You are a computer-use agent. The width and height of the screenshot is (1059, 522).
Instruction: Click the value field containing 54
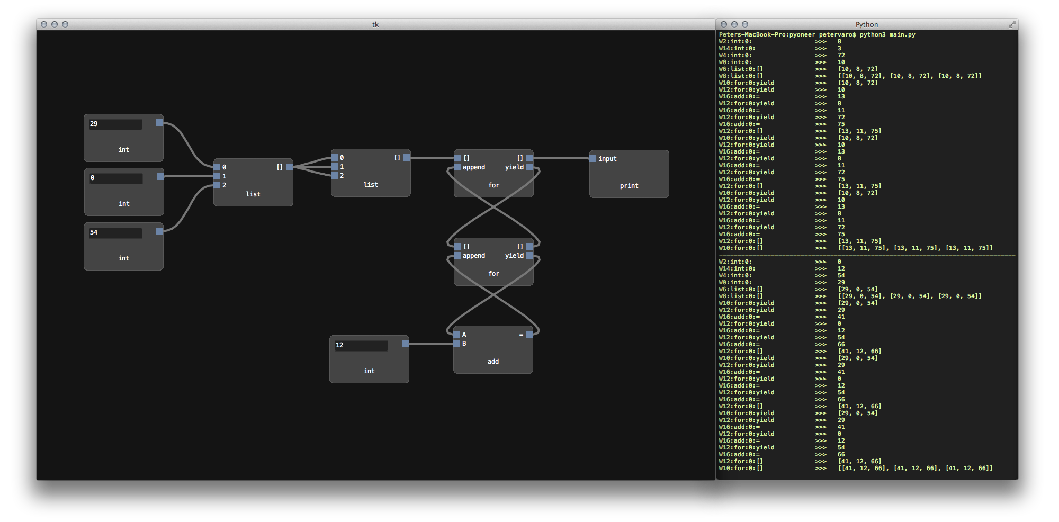click(115, 233)
